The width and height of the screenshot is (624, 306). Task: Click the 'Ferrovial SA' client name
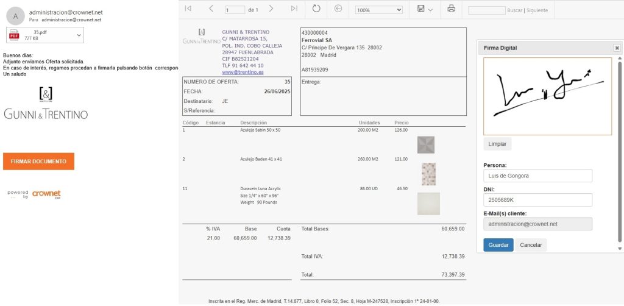317,40
